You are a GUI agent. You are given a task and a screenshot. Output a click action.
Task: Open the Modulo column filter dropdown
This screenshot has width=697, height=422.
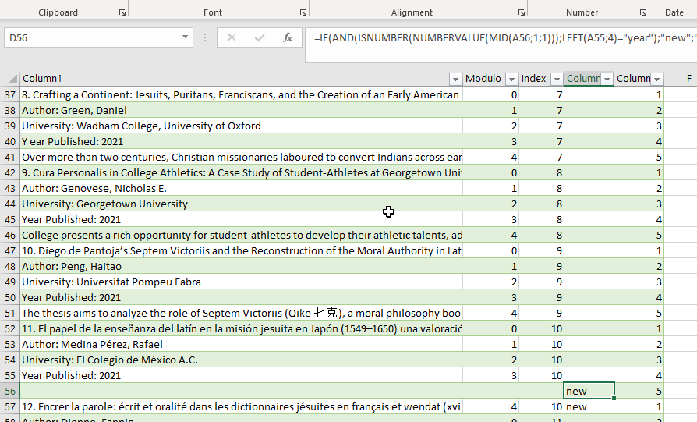[511, 79]
